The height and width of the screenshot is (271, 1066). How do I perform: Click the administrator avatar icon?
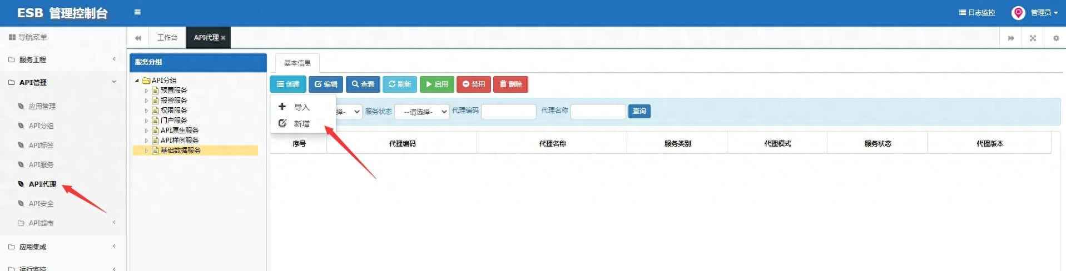(x=1018, y=13)
